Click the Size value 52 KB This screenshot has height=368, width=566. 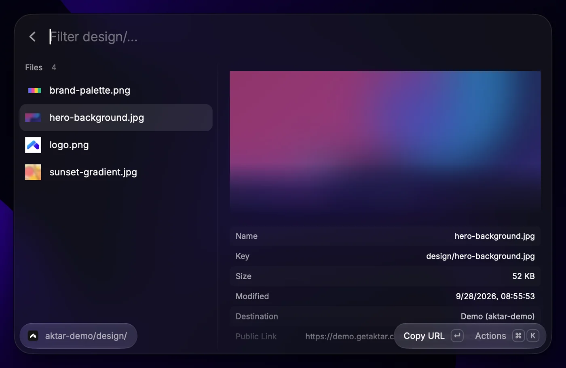coord(524,276)
